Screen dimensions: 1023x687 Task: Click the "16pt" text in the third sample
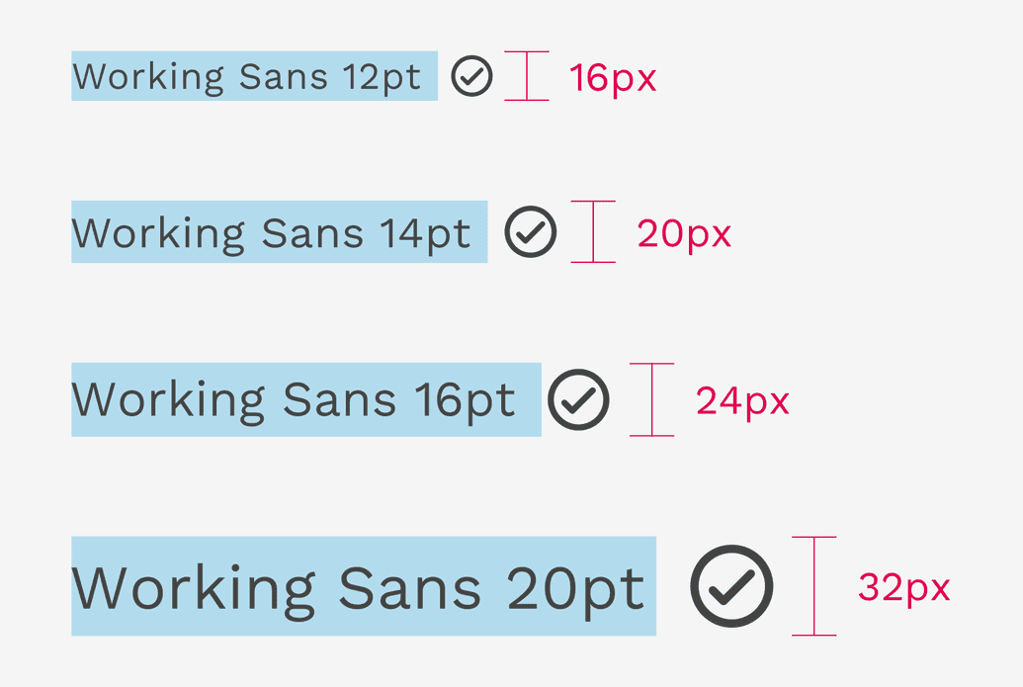[x=465, y=400]
